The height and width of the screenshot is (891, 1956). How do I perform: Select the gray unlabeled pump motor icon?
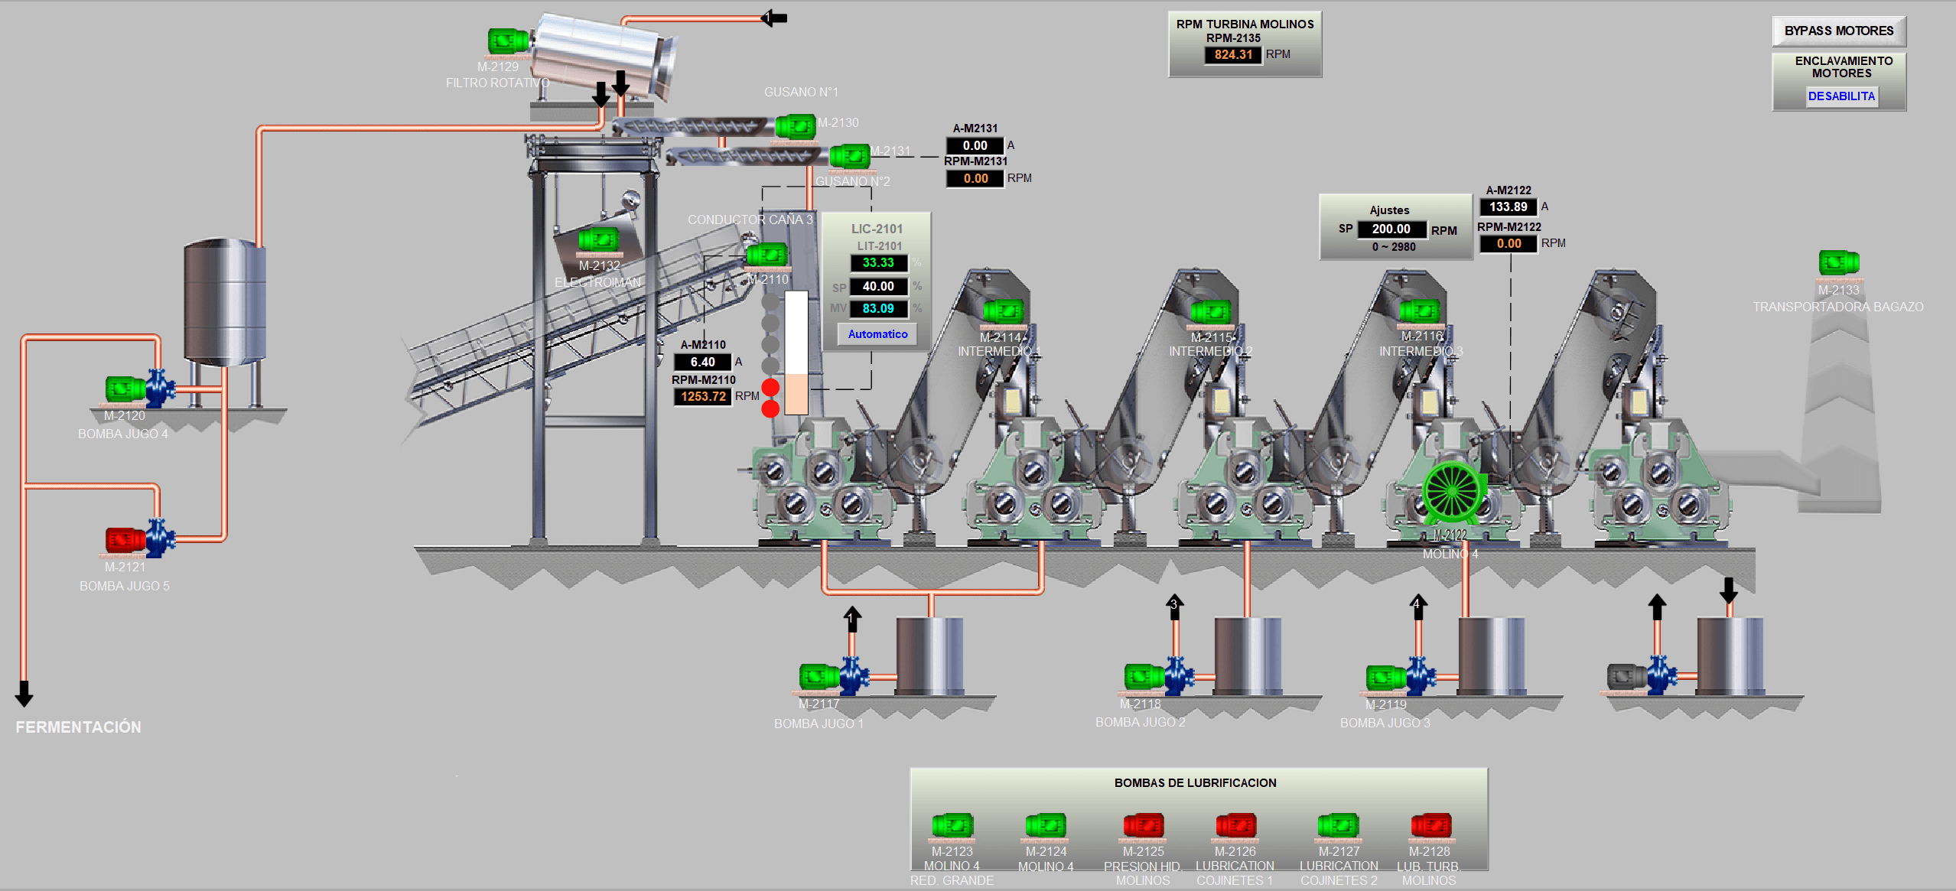(1627, 677)
